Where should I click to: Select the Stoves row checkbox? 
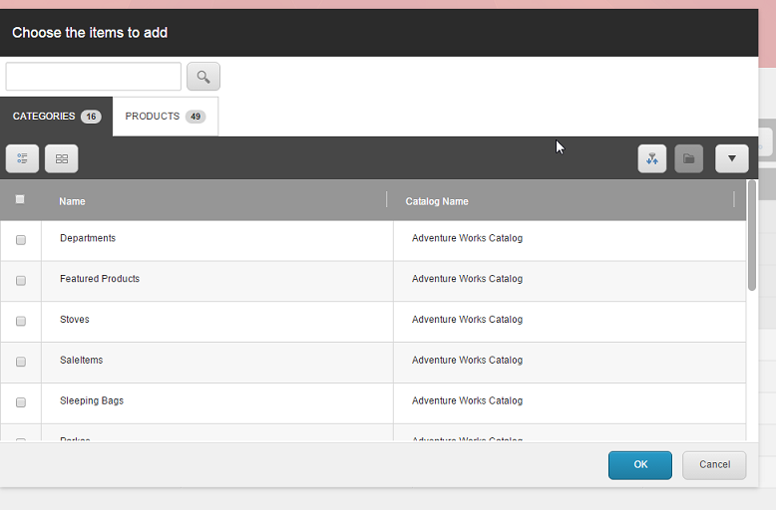(20, 321)
